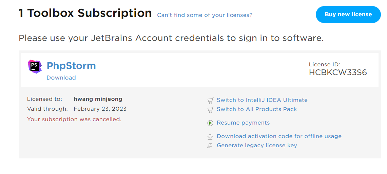
Task: Click the "Valid through:" label
Action: pyautogui.click(x=47, y=109)
